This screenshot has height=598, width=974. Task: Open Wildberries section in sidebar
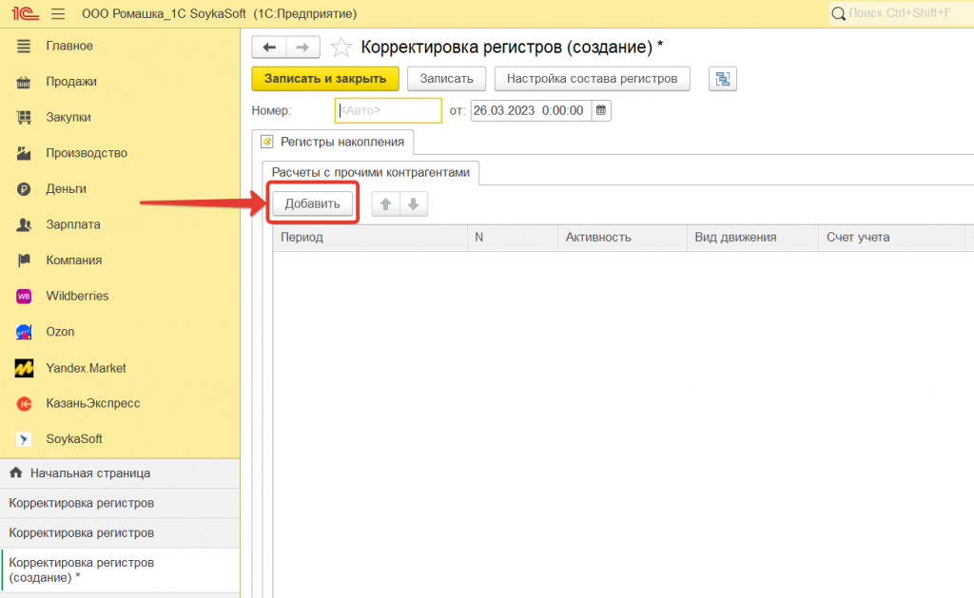(x=77, y=296)
